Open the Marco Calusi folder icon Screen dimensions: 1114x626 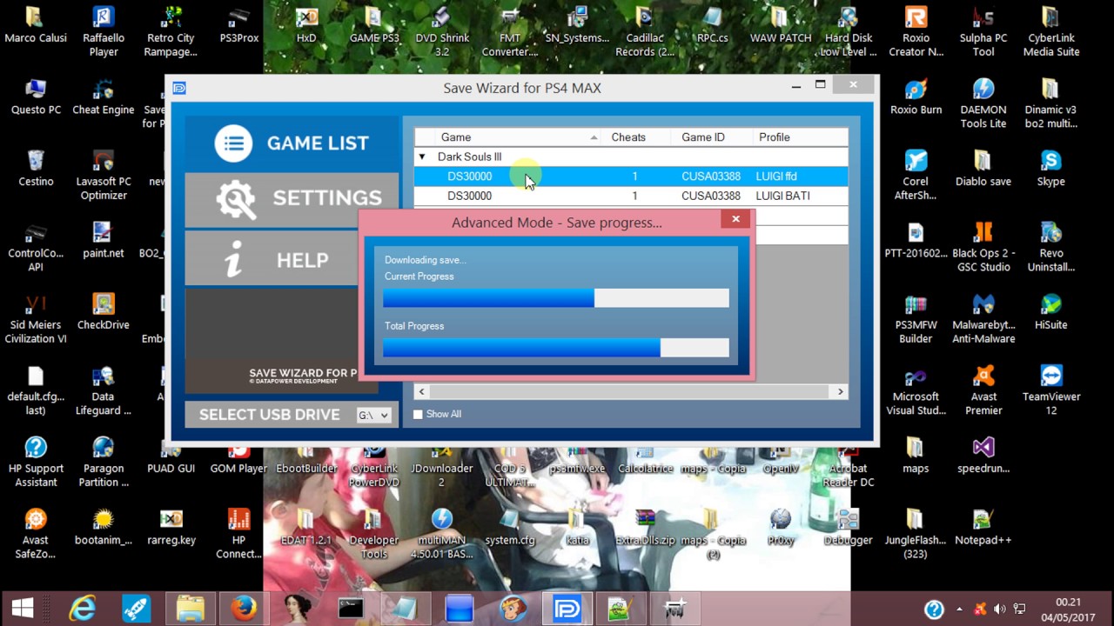coord(36,25)
